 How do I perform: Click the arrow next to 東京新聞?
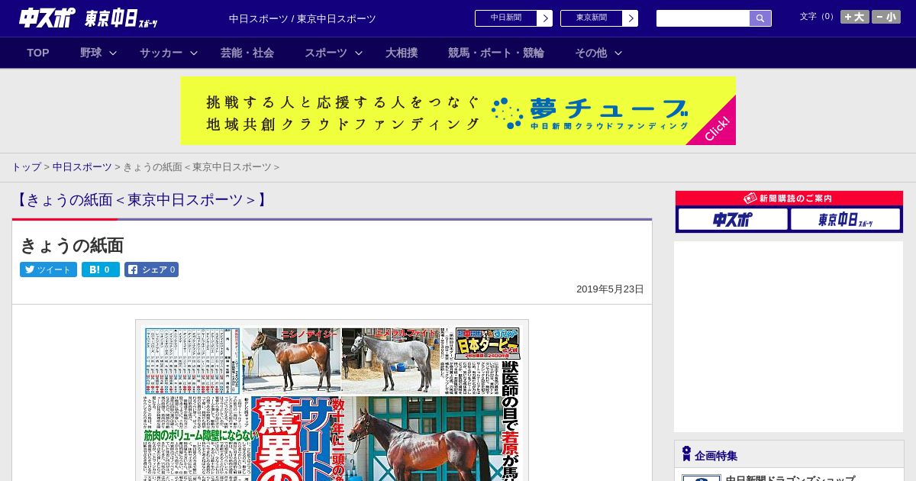630,18
